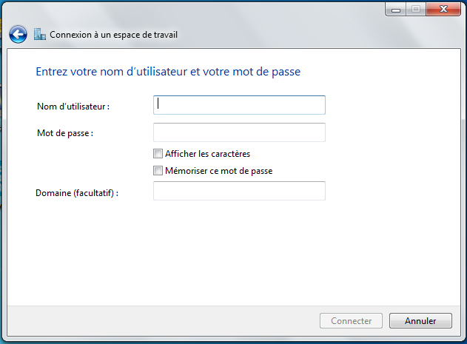Close the dialog with the red X
This screenshot has width=467, height=344.
(442, 10)
